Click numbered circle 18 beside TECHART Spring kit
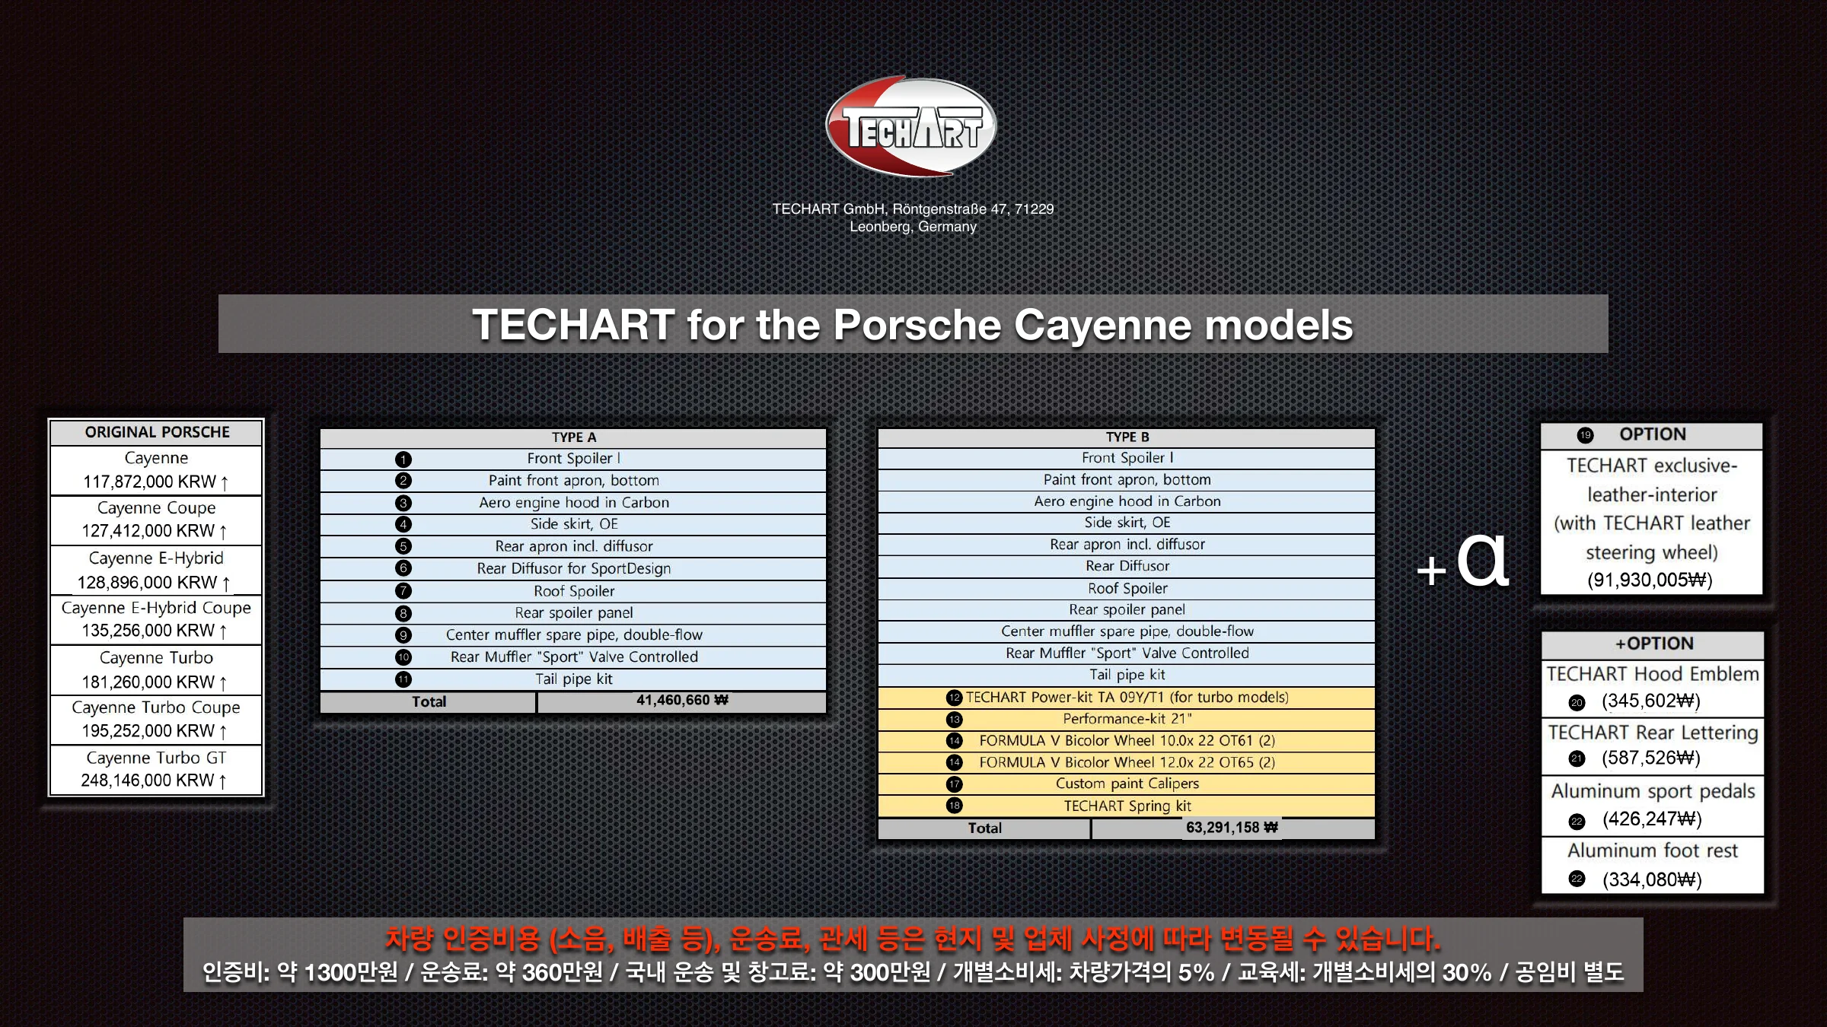1827x1027 pixels. pos(955,806)
